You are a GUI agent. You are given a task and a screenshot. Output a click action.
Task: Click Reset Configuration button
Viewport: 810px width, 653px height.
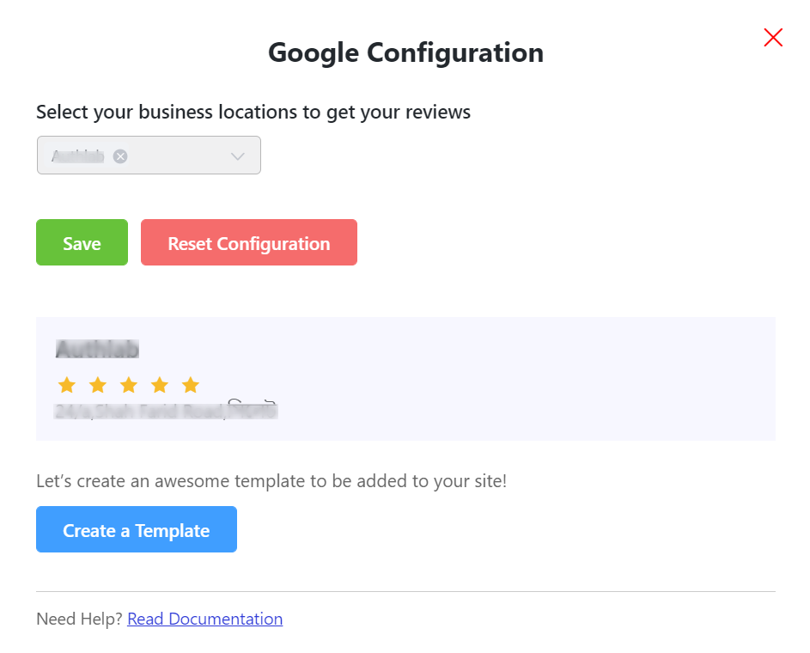click(249, 242)
